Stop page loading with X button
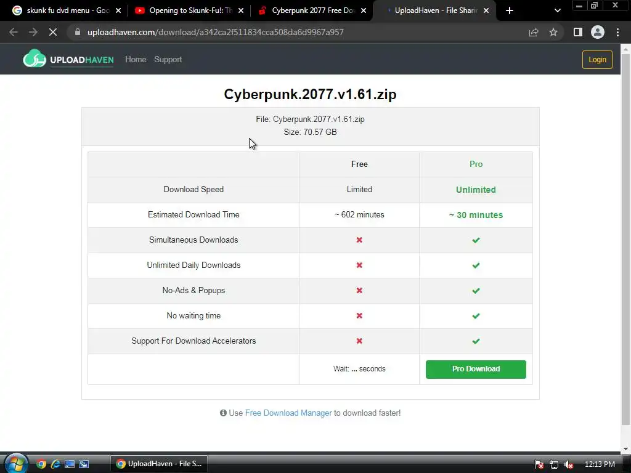Screen dimensions: 631x473 [x=53, y=32]
